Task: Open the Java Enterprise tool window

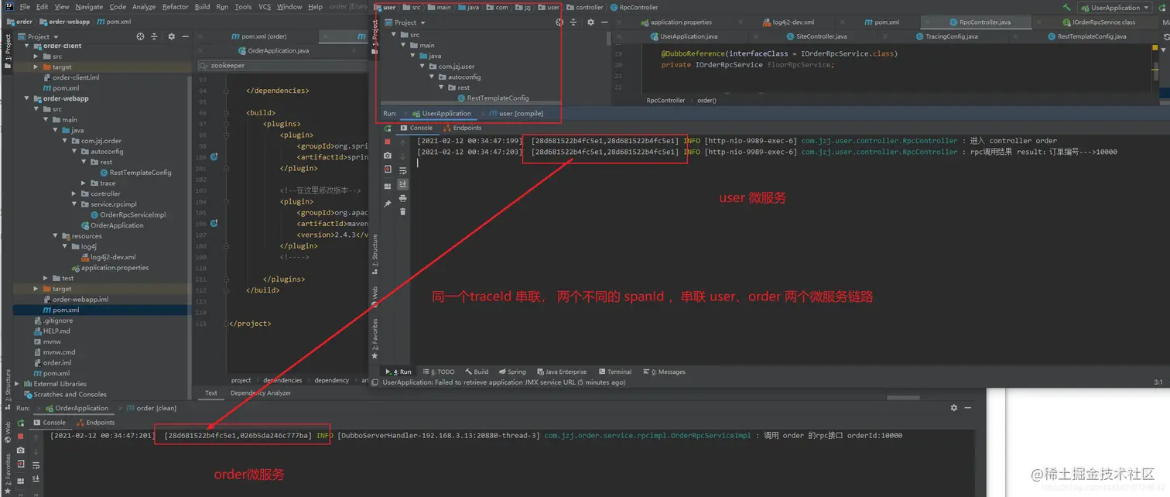Action: pos(562,372)
